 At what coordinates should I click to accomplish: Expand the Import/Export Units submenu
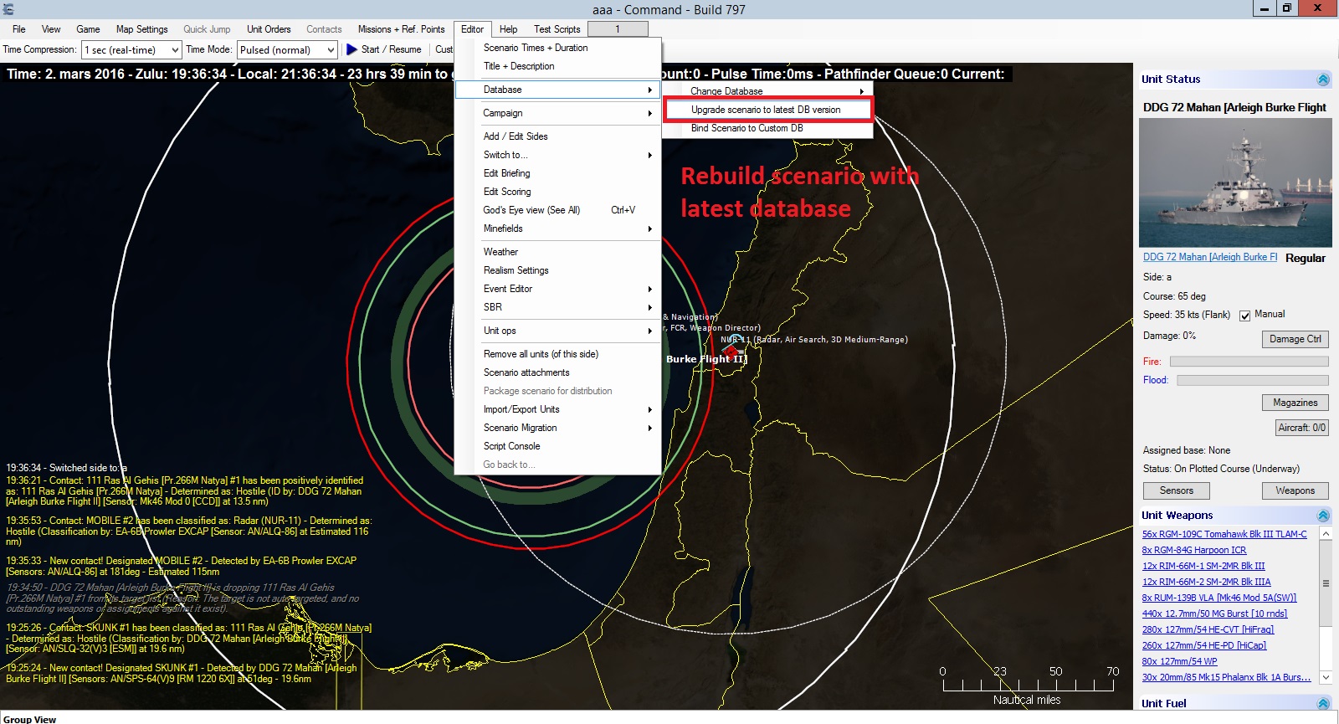click(557, 409)
